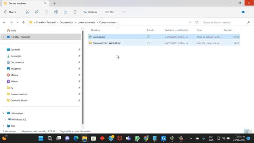Expand Franklin - Personal tree node
This screenshot has height=143, width=254.
click(x=4, y=37)
